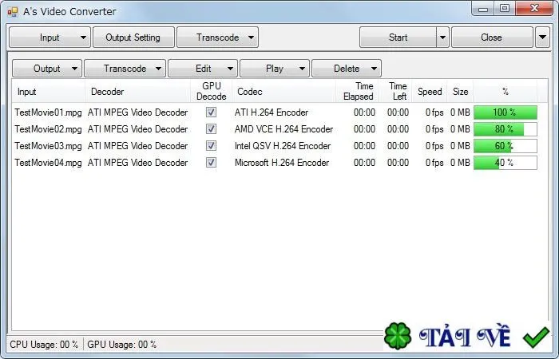Click the A's Video Converter title bar icon
559x359 pixels.
pyautogui.click(x=13, y=12)
